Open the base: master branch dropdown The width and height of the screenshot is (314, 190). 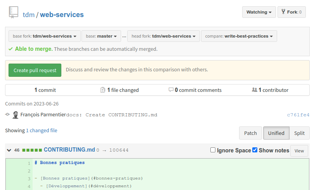[101, 36]
